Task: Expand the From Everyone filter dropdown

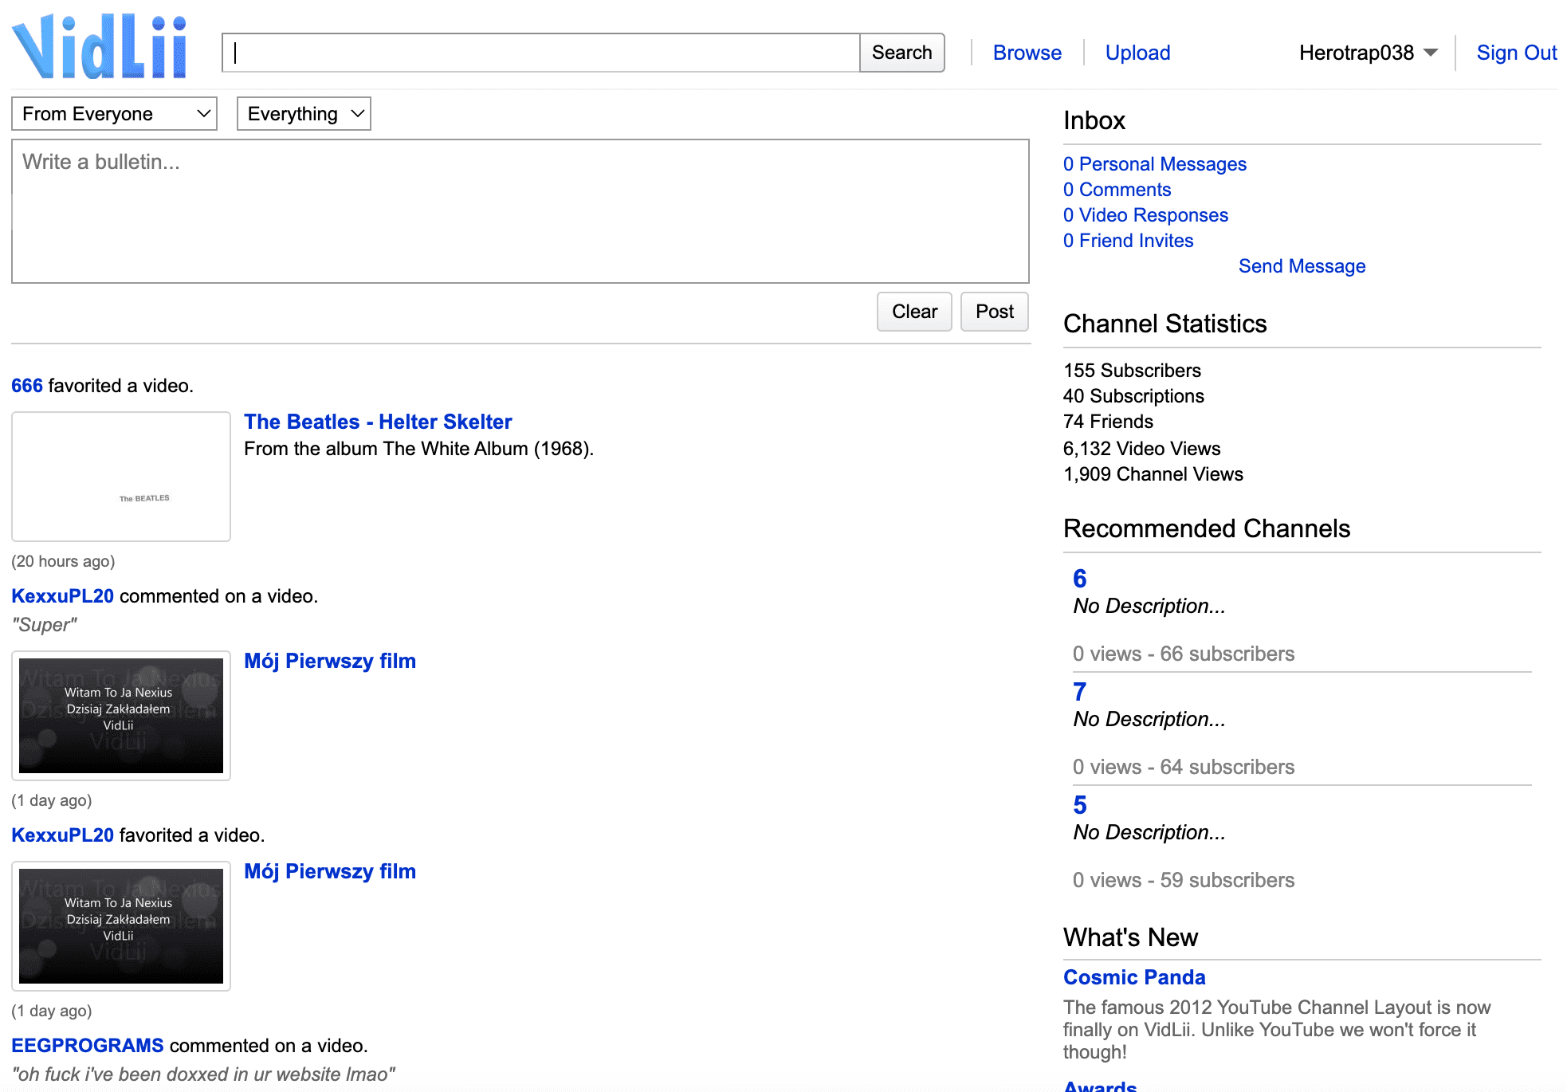Action: (114, 114)
